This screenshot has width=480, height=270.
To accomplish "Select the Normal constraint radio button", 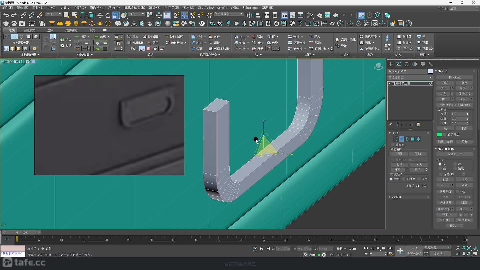I will (455, 169).
